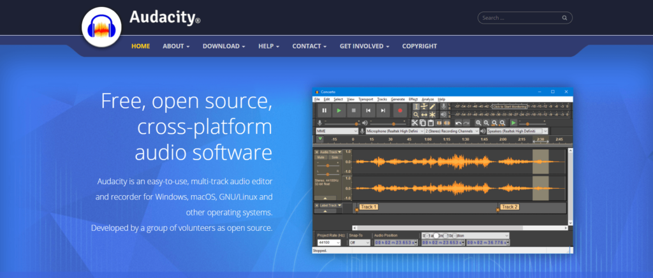
Task: Open the Recording Channels dropdown
Action: [452, 131]
